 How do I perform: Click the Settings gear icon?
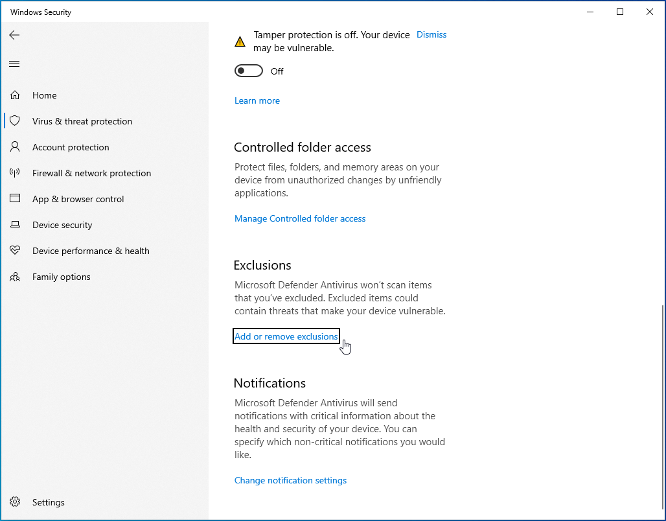coord(15,502)
